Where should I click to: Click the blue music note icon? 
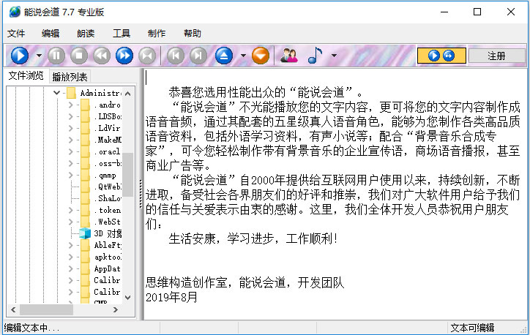315,56
